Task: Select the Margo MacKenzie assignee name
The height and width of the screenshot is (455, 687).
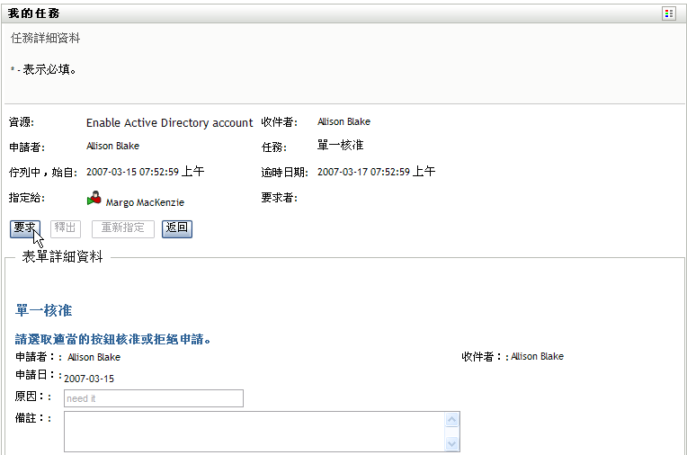Action: (x=145, y=203)
